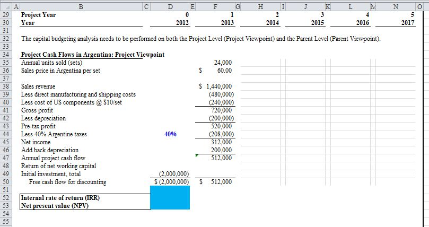Click the 520,000 pre-tax profit value
429x227 pixels.
221,126
